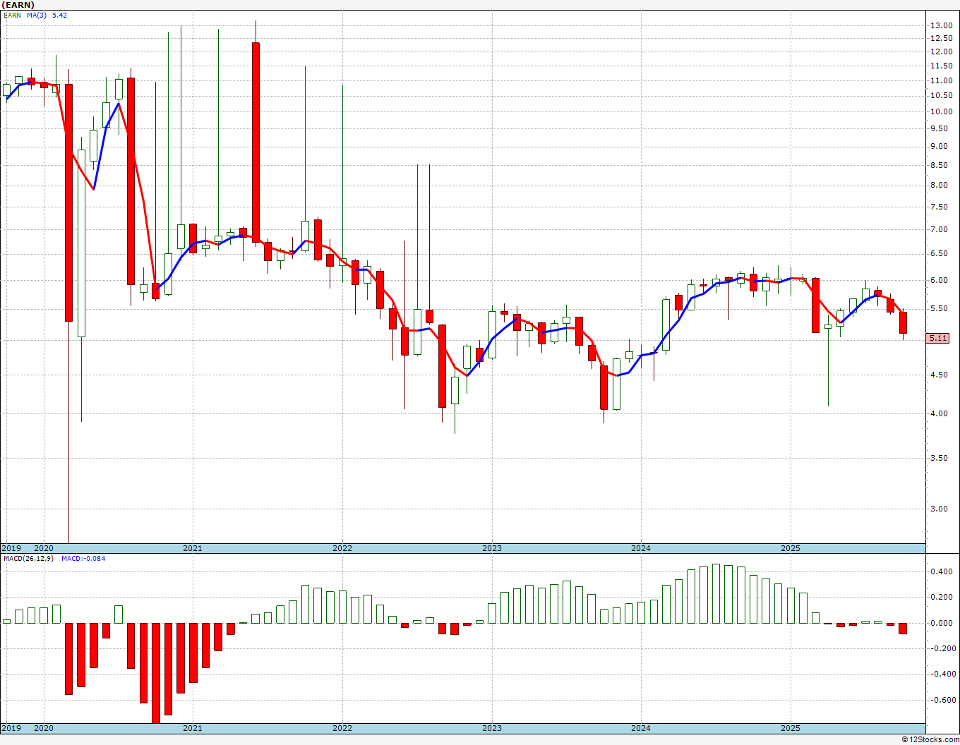This screenshot has width=960, height=745.
Task: Select the EARN legend label
Action: pyautogui.click(x=12, y=15)
